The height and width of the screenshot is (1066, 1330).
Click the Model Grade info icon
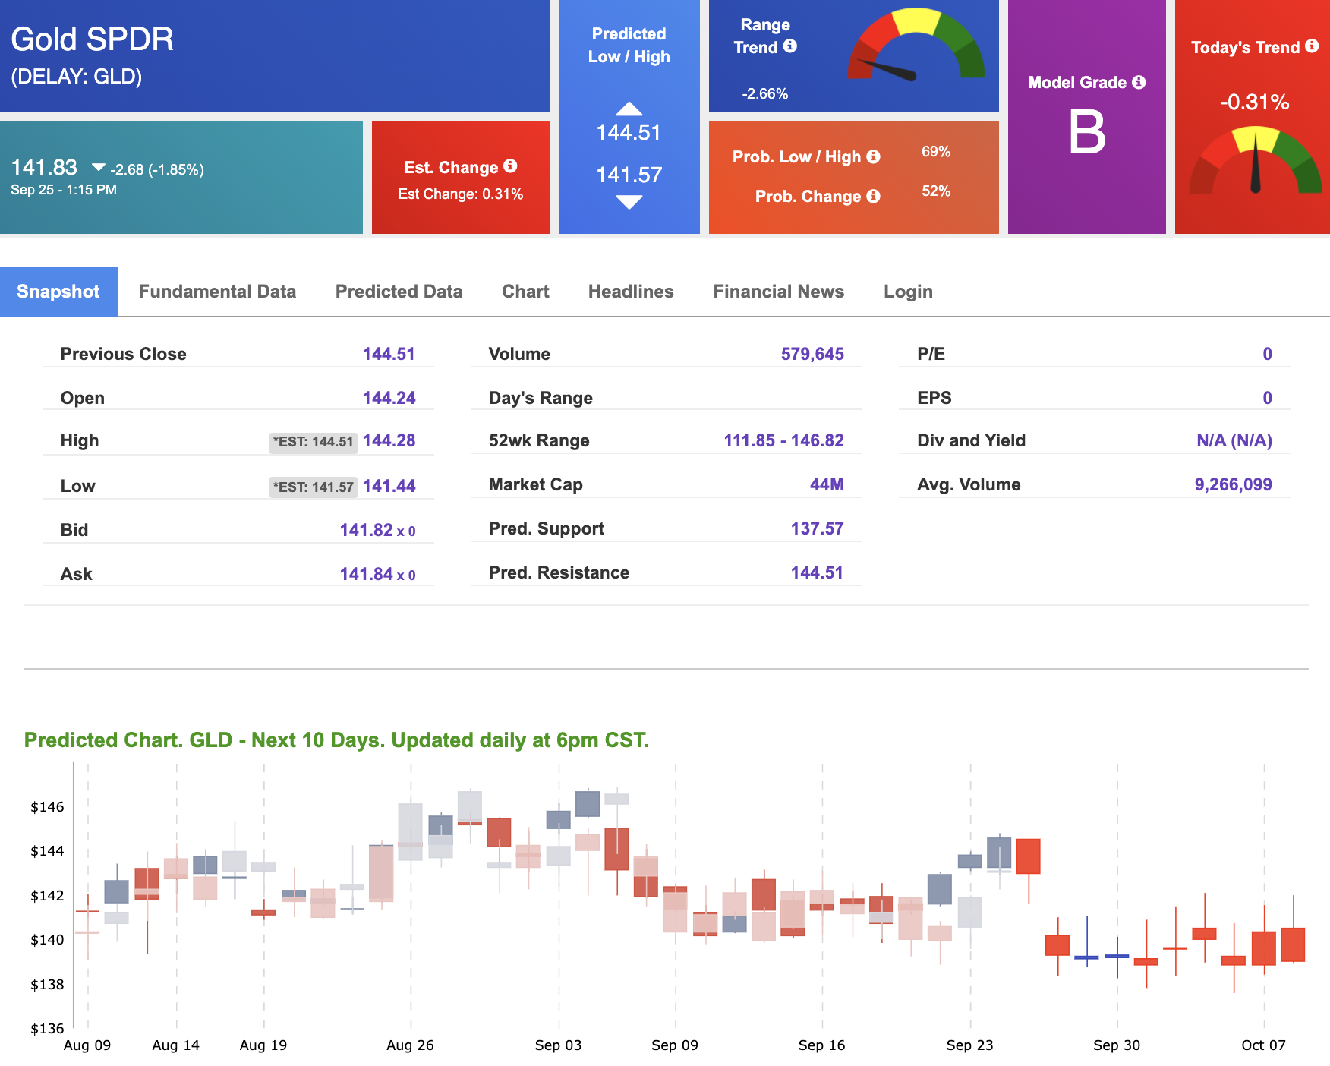coord(1139,82)
